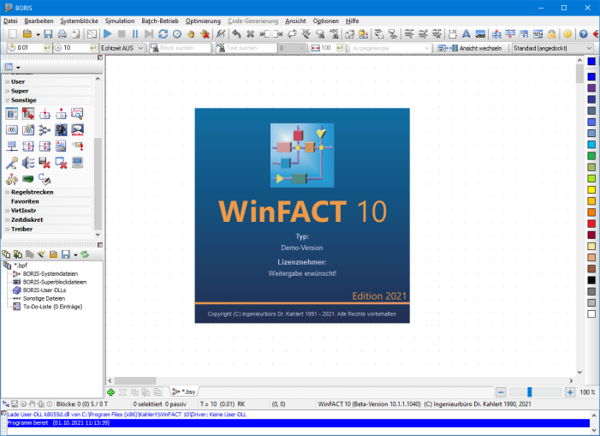Click the floppy with red X block icon
600x436 pixels.
pos(45,163)
